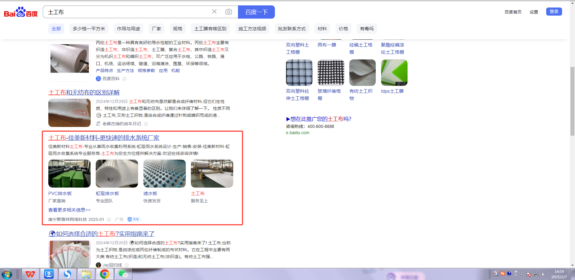Click the 保障 shield badge
Screen dimensions: 575x280
coord(134,219)
